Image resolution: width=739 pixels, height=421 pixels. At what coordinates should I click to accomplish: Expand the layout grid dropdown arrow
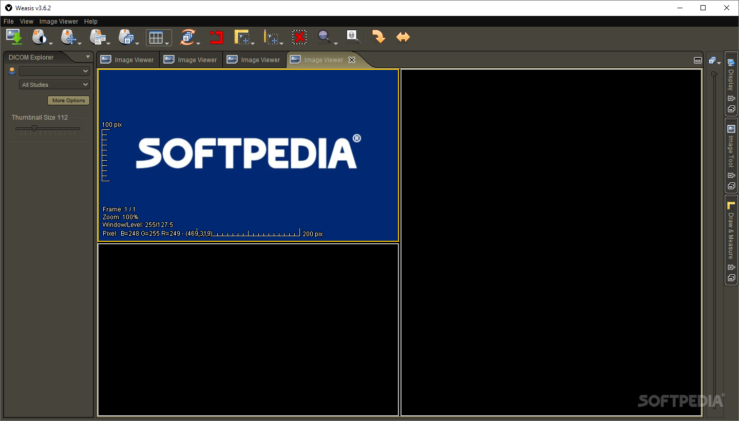tap(167, 43)
